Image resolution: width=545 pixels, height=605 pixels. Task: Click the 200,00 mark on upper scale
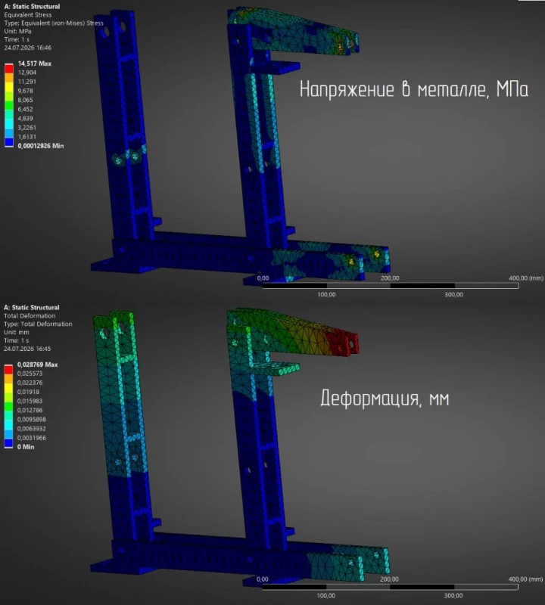pyautogui.click(x=390, y=278)
